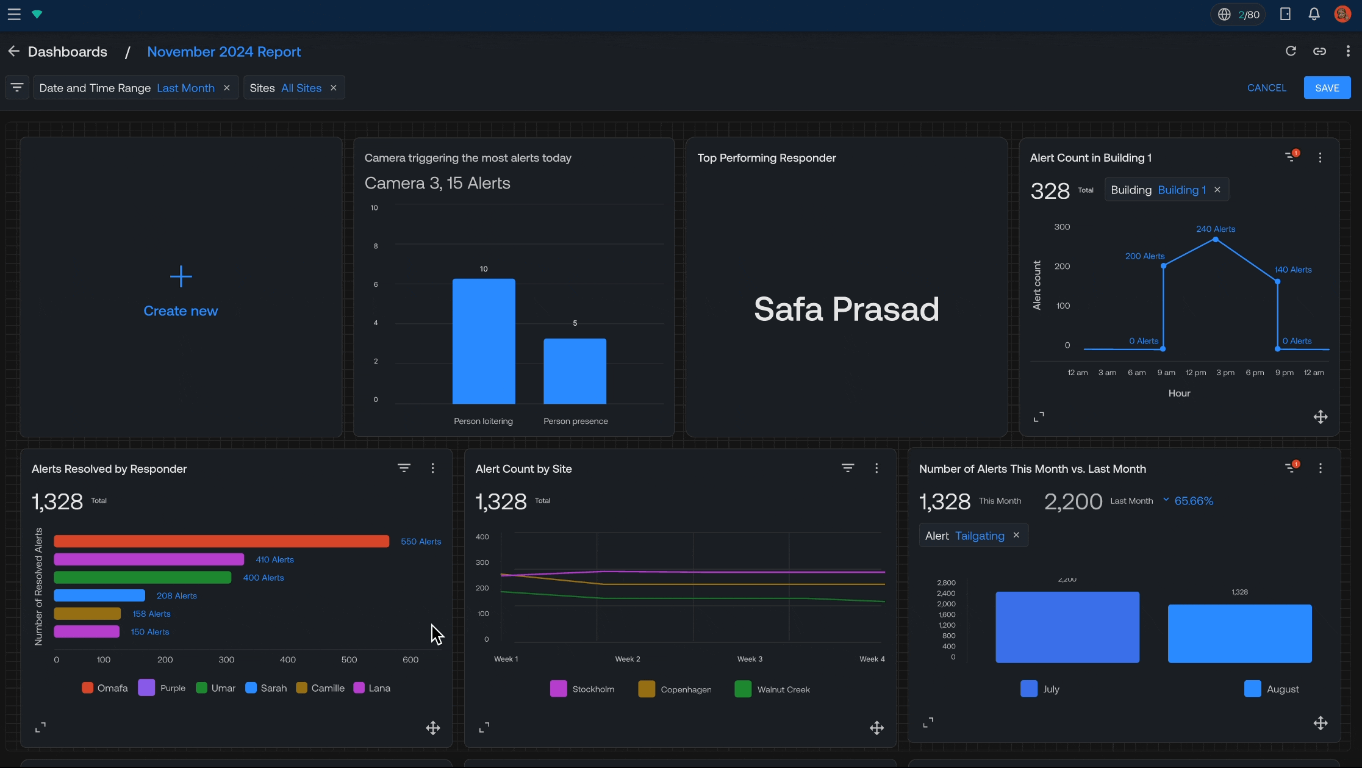Open the dashboard filter icon near Date chip
This screenshot has width=1362, height=768.
pyautogui.click(x=16, y=87)
